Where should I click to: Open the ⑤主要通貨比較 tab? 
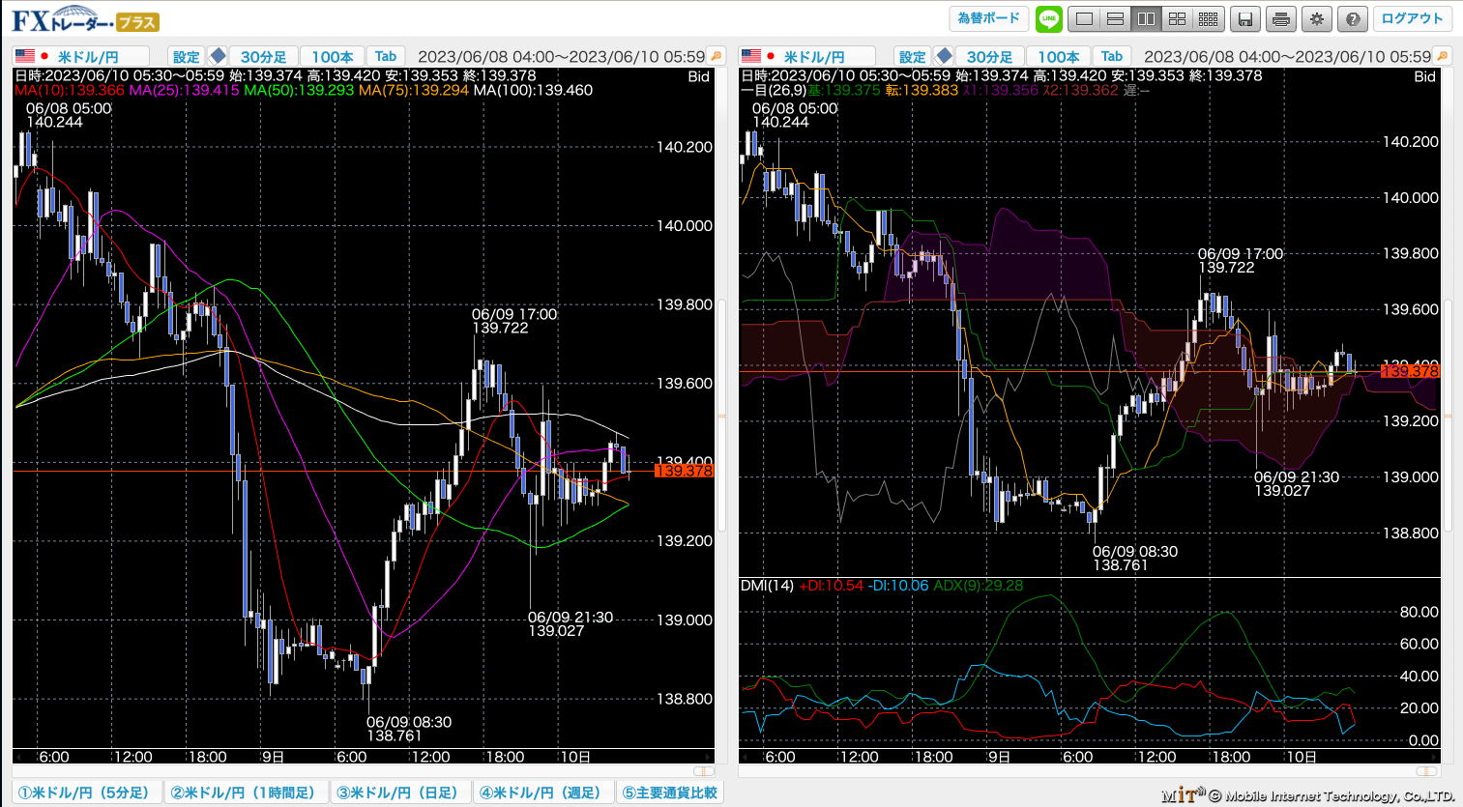click(x=670, y=793)
